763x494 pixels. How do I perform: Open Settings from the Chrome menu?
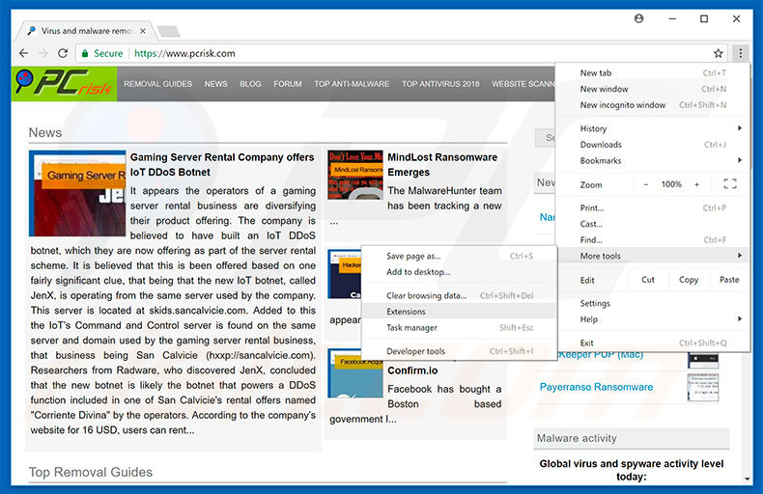click(x=651, y=303)
